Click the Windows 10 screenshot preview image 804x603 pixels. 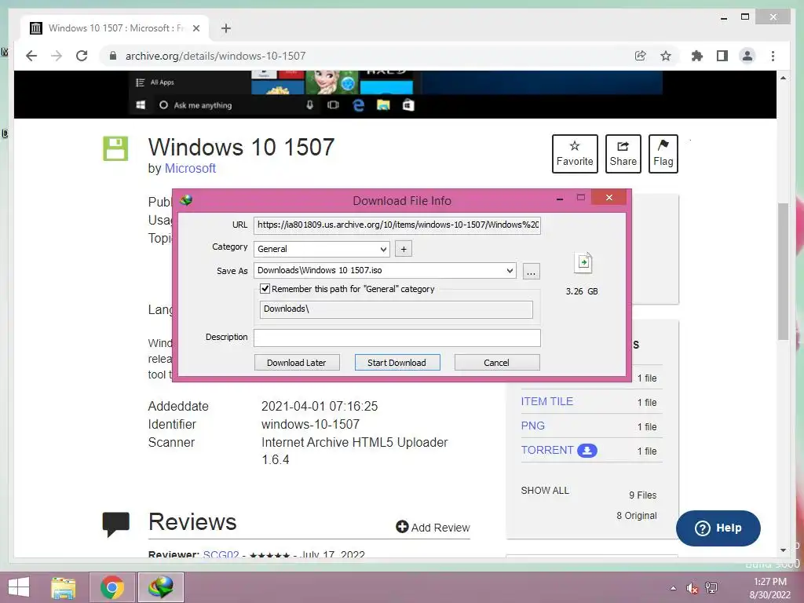click(396, 93)
